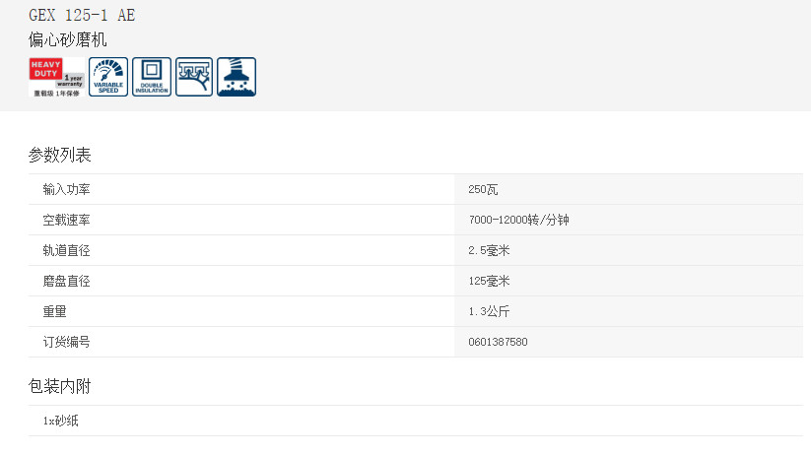Click the Variable Speed icon
Viewport: 811px width, 456px height.
(x=108, y=77)
